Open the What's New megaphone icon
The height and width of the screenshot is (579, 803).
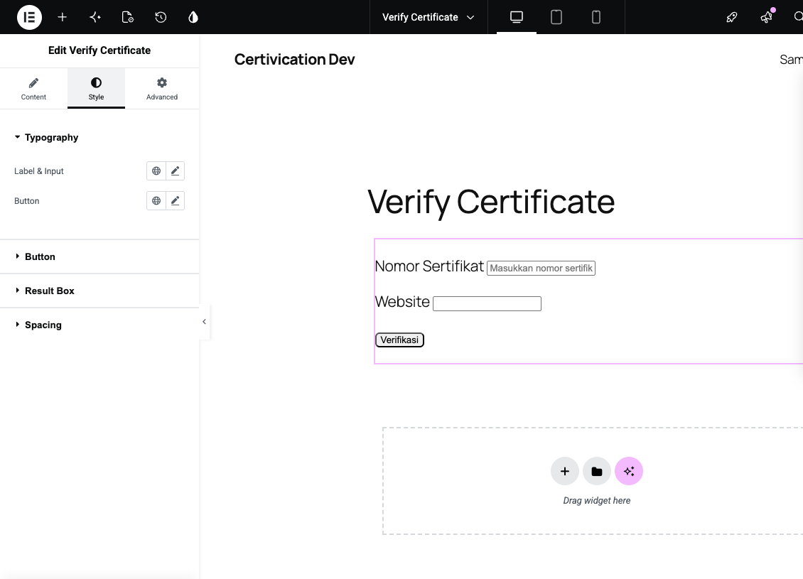point(767,17)
